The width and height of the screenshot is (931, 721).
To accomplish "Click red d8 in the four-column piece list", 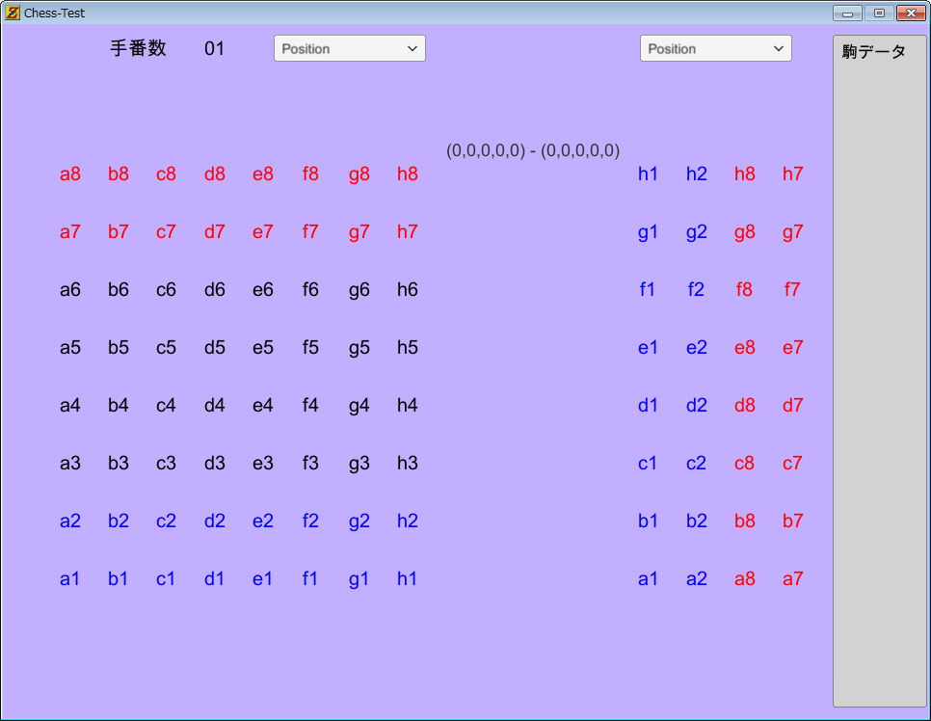I will [x=745, y=405].
